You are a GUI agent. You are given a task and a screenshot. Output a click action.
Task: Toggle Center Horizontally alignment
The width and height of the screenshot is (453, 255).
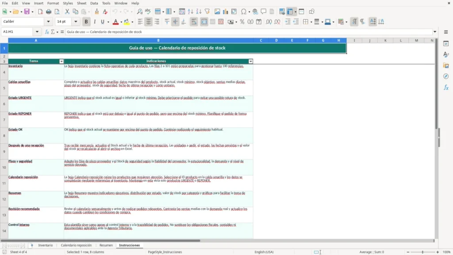149,22
